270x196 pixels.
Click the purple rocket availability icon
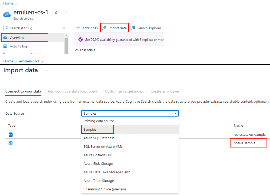pos(80,39)
